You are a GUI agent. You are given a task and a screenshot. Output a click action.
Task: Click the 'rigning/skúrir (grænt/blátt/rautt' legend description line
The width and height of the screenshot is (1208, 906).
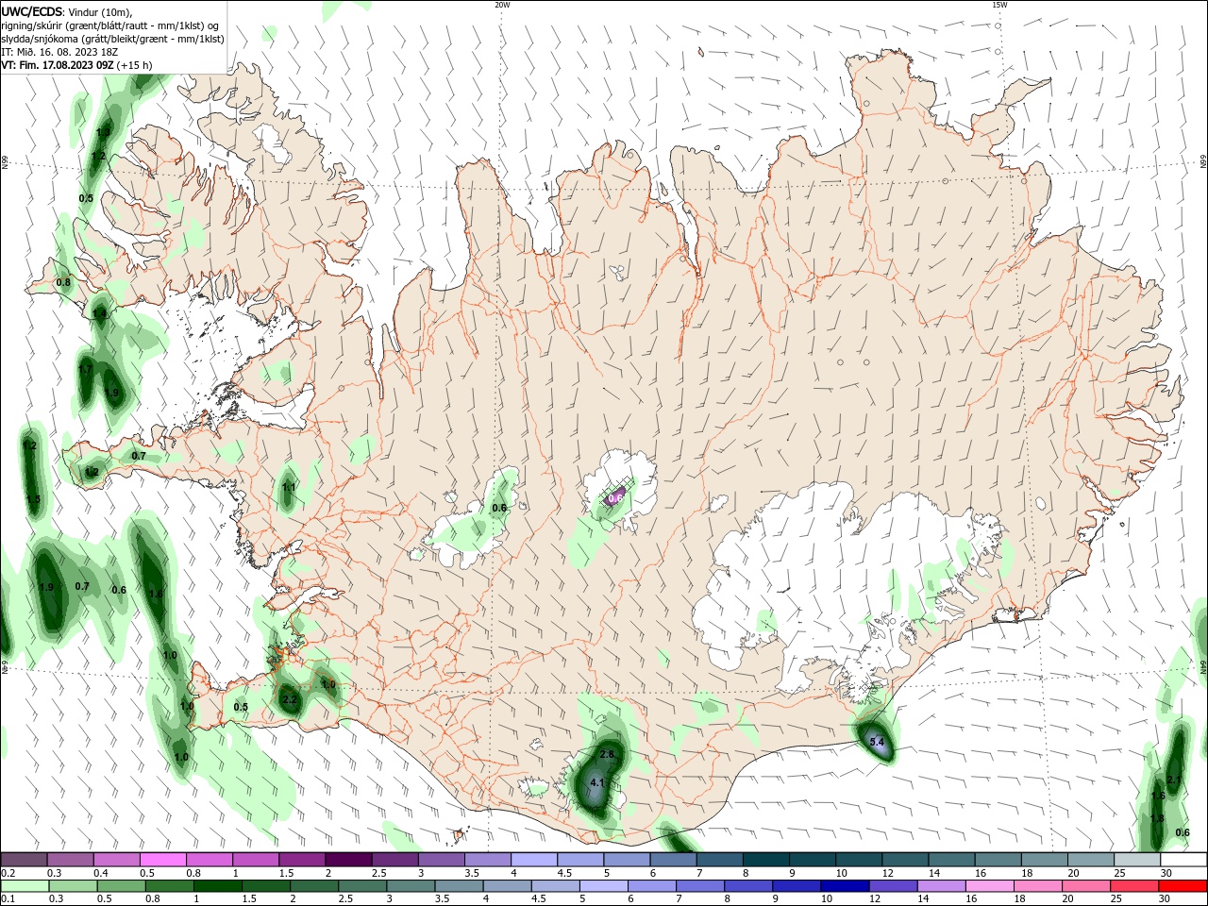[110, 25]
